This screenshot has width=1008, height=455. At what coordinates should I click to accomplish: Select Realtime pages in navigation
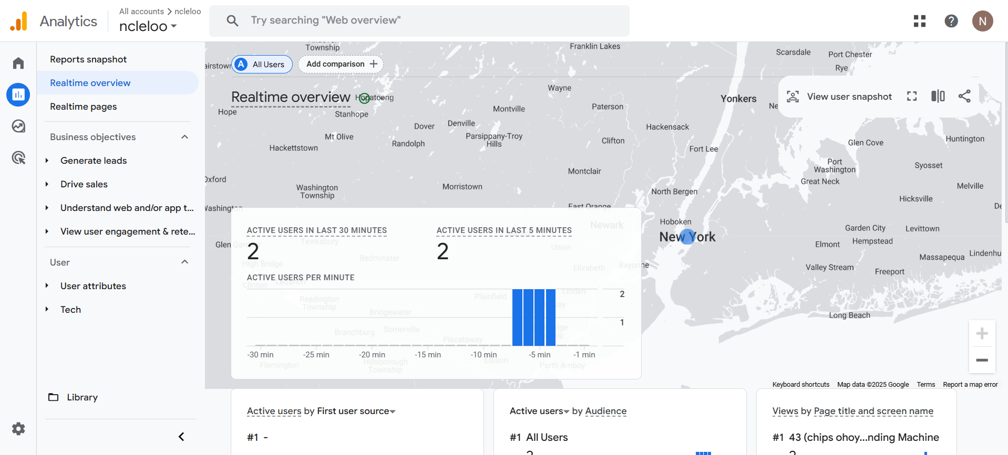pyautogui.click(x=84, y=107)
